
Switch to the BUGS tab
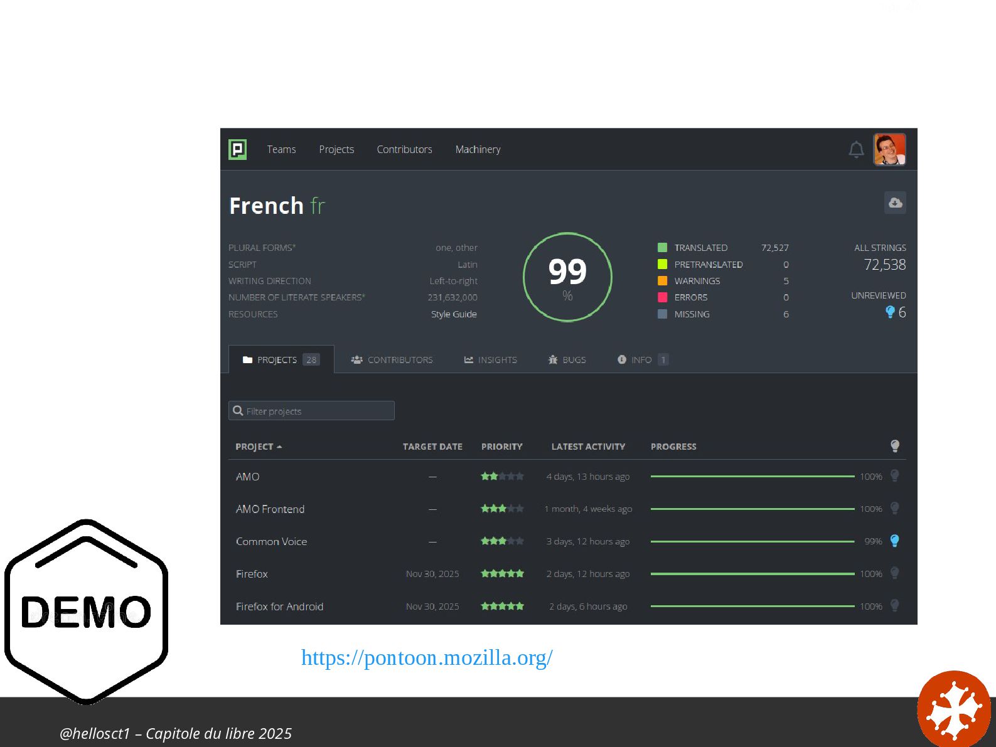[567, 360]
